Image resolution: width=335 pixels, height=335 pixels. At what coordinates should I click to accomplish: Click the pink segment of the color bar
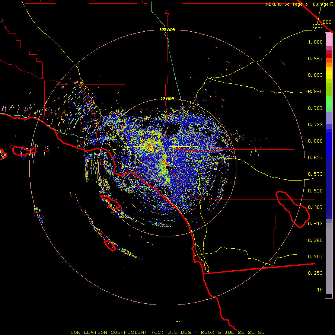click(329, 39)
